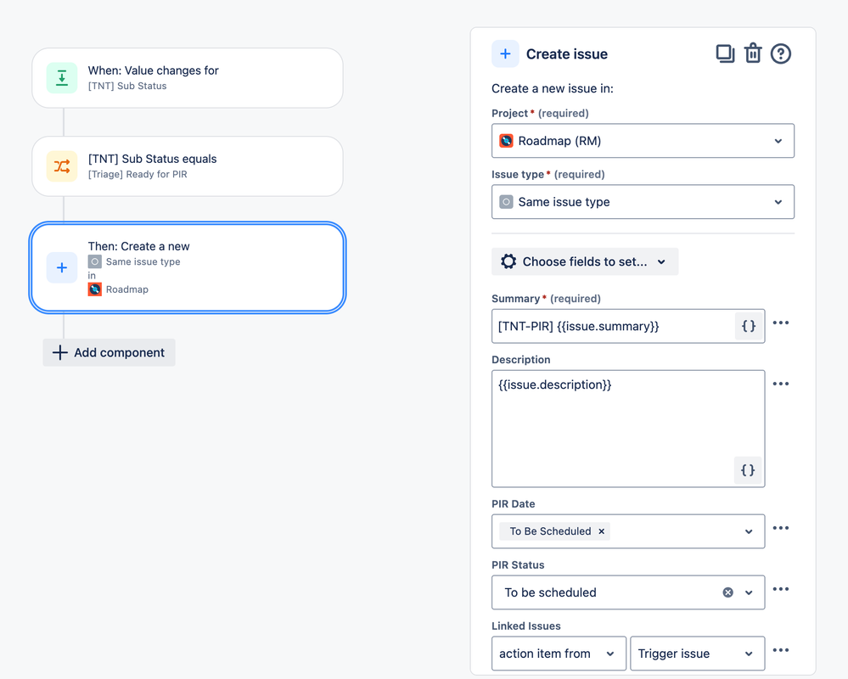The image size is (848, 679).
Task: Expand the PIR Status dropdown chevron
Action: tap(749, 592)
